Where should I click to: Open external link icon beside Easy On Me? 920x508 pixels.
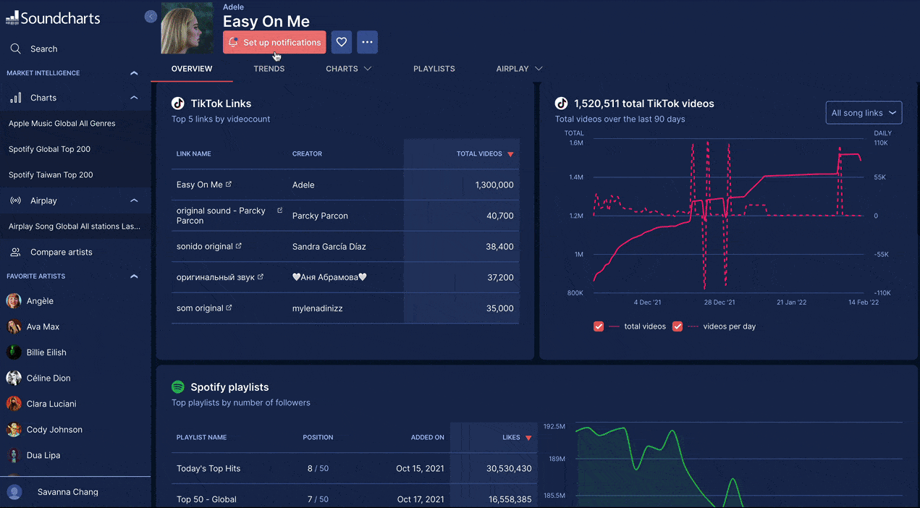[229, 185]
